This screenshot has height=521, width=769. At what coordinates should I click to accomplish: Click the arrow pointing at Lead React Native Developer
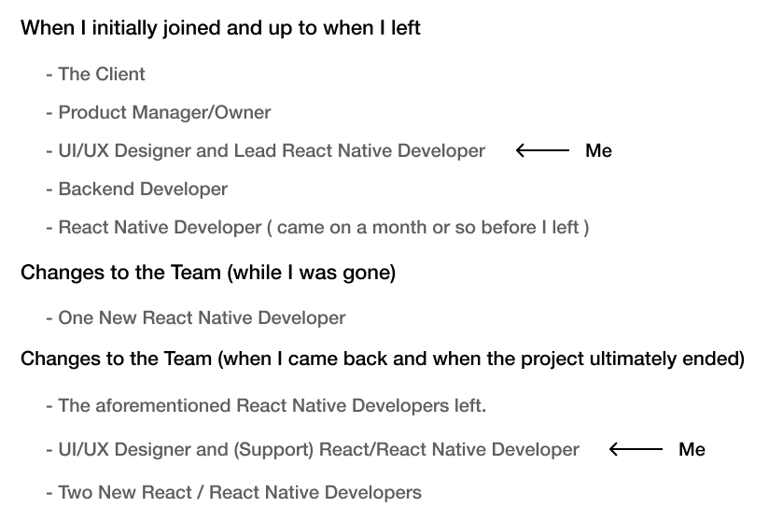click(x=542, y=150)
